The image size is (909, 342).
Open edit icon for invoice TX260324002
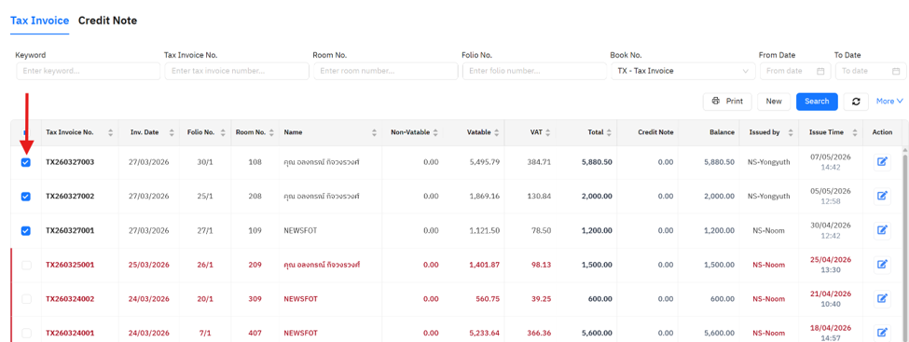click(x=882, y=298)
